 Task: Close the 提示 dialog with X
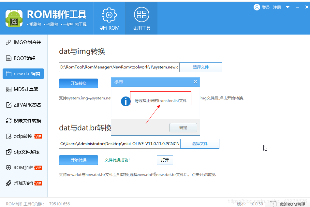pyautogui.click(x=195, y=82)
